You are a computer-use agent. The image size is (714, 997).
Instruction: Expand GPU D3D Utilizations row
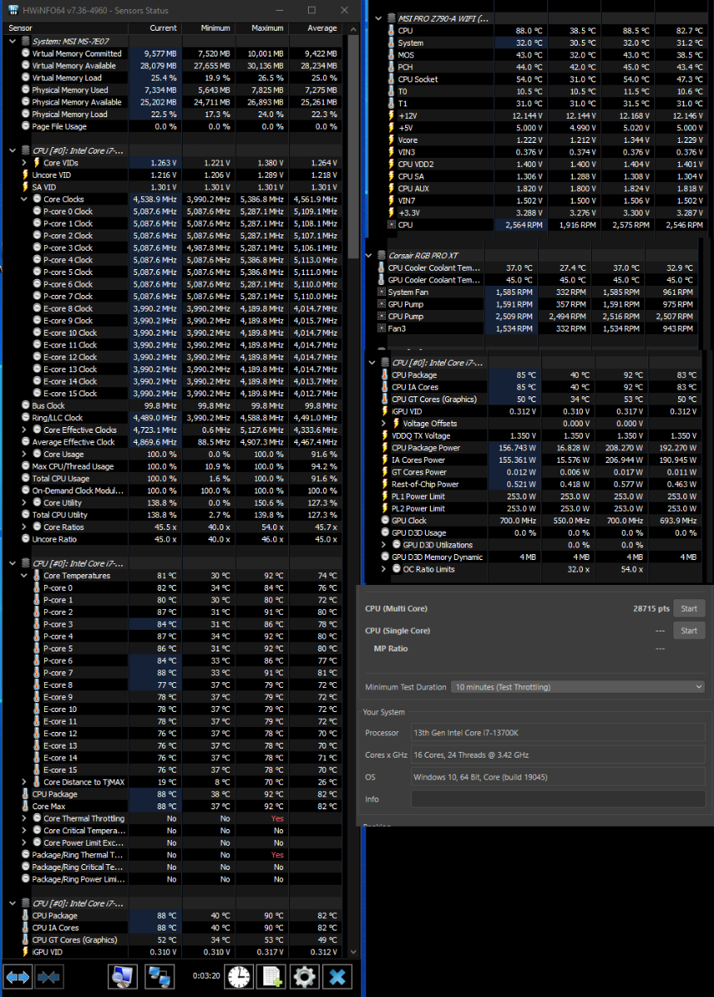pos(384,545)
